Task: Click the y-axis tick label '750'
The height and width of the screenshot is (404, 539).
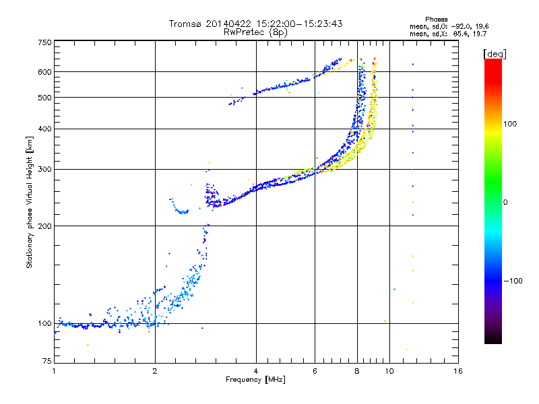Action: [44, 42]
